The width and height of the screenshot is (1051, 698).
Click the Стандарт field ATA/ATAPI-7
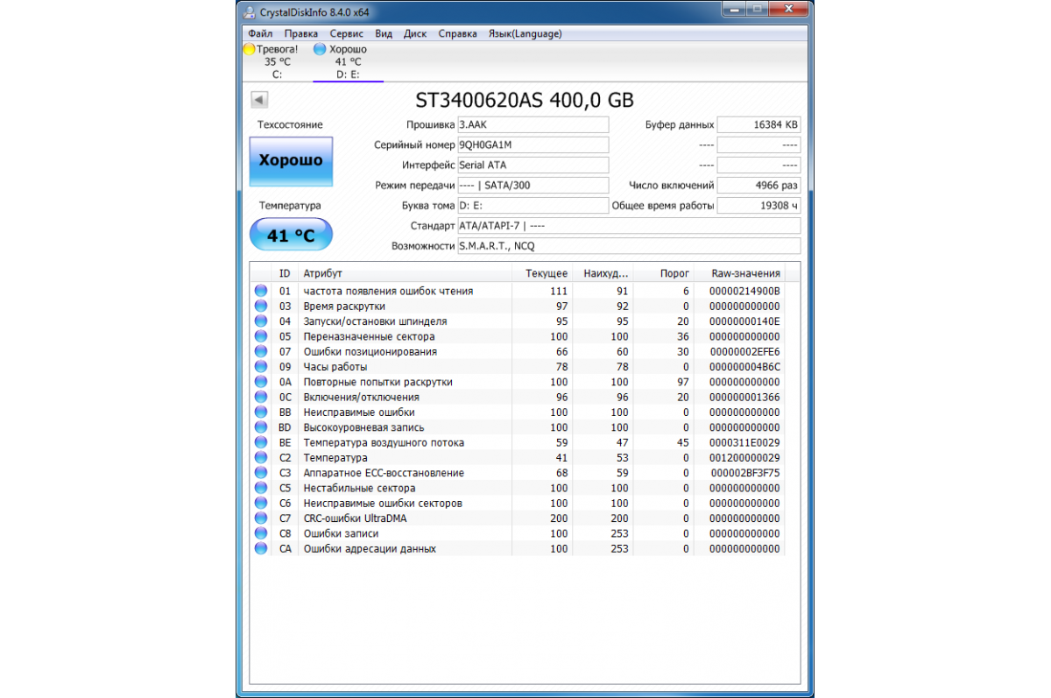point(629,226)
